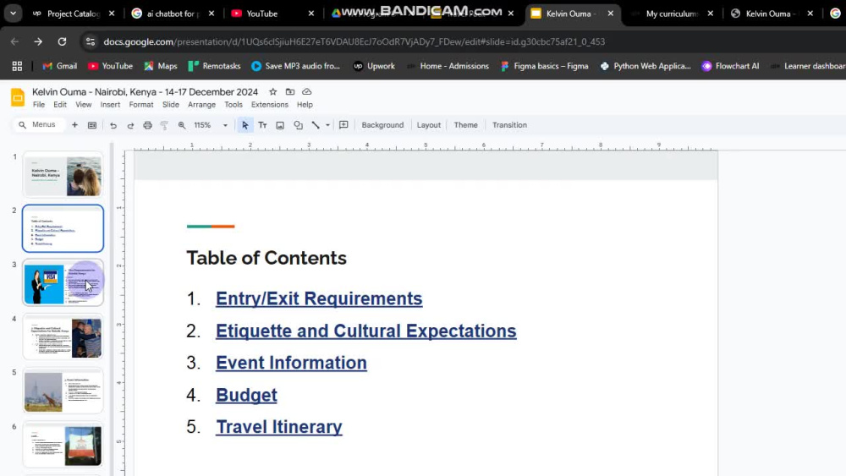Follow the Entry/Exit Requirements link
The image size is (846, 476).
coord(319,298)
